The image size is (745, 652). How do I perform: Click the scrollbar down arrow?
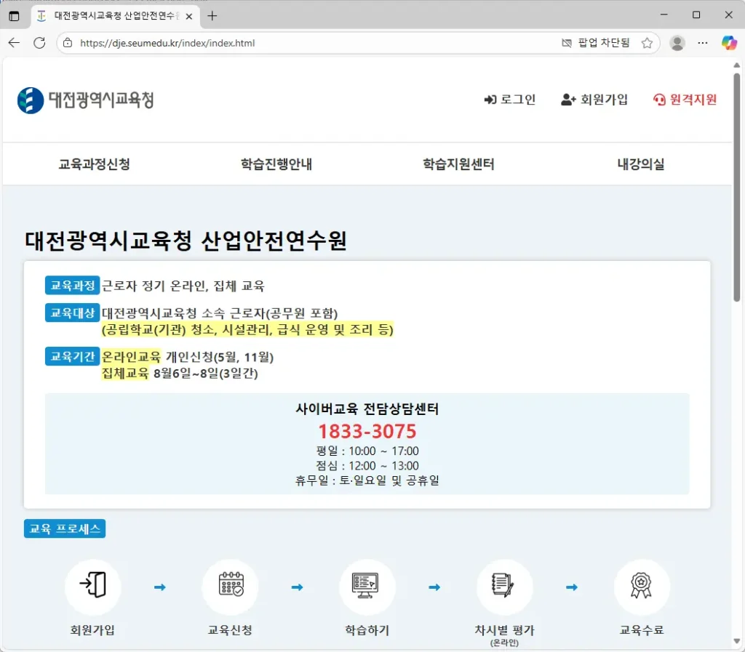point(736,642)
